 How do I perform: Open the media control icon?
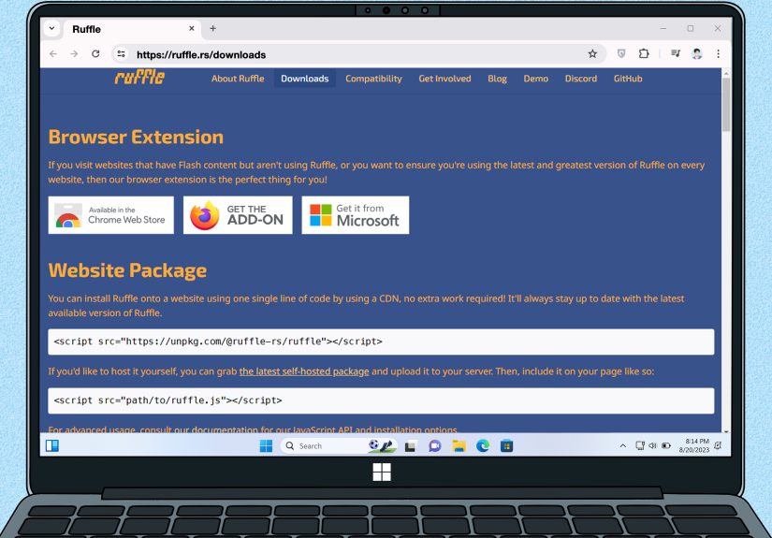click(676, 54)
